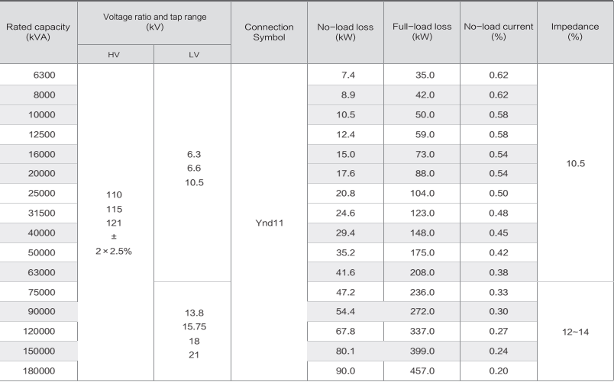
Task: Select the 180000 rated capacity cell
Action: (x=40, y=371)
